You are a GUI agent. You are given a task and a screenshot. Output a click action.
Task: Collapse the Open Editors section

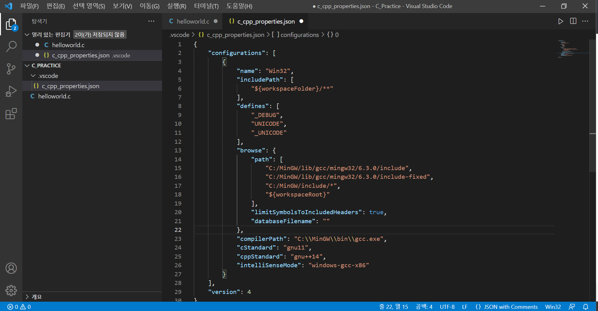point(27,34)
